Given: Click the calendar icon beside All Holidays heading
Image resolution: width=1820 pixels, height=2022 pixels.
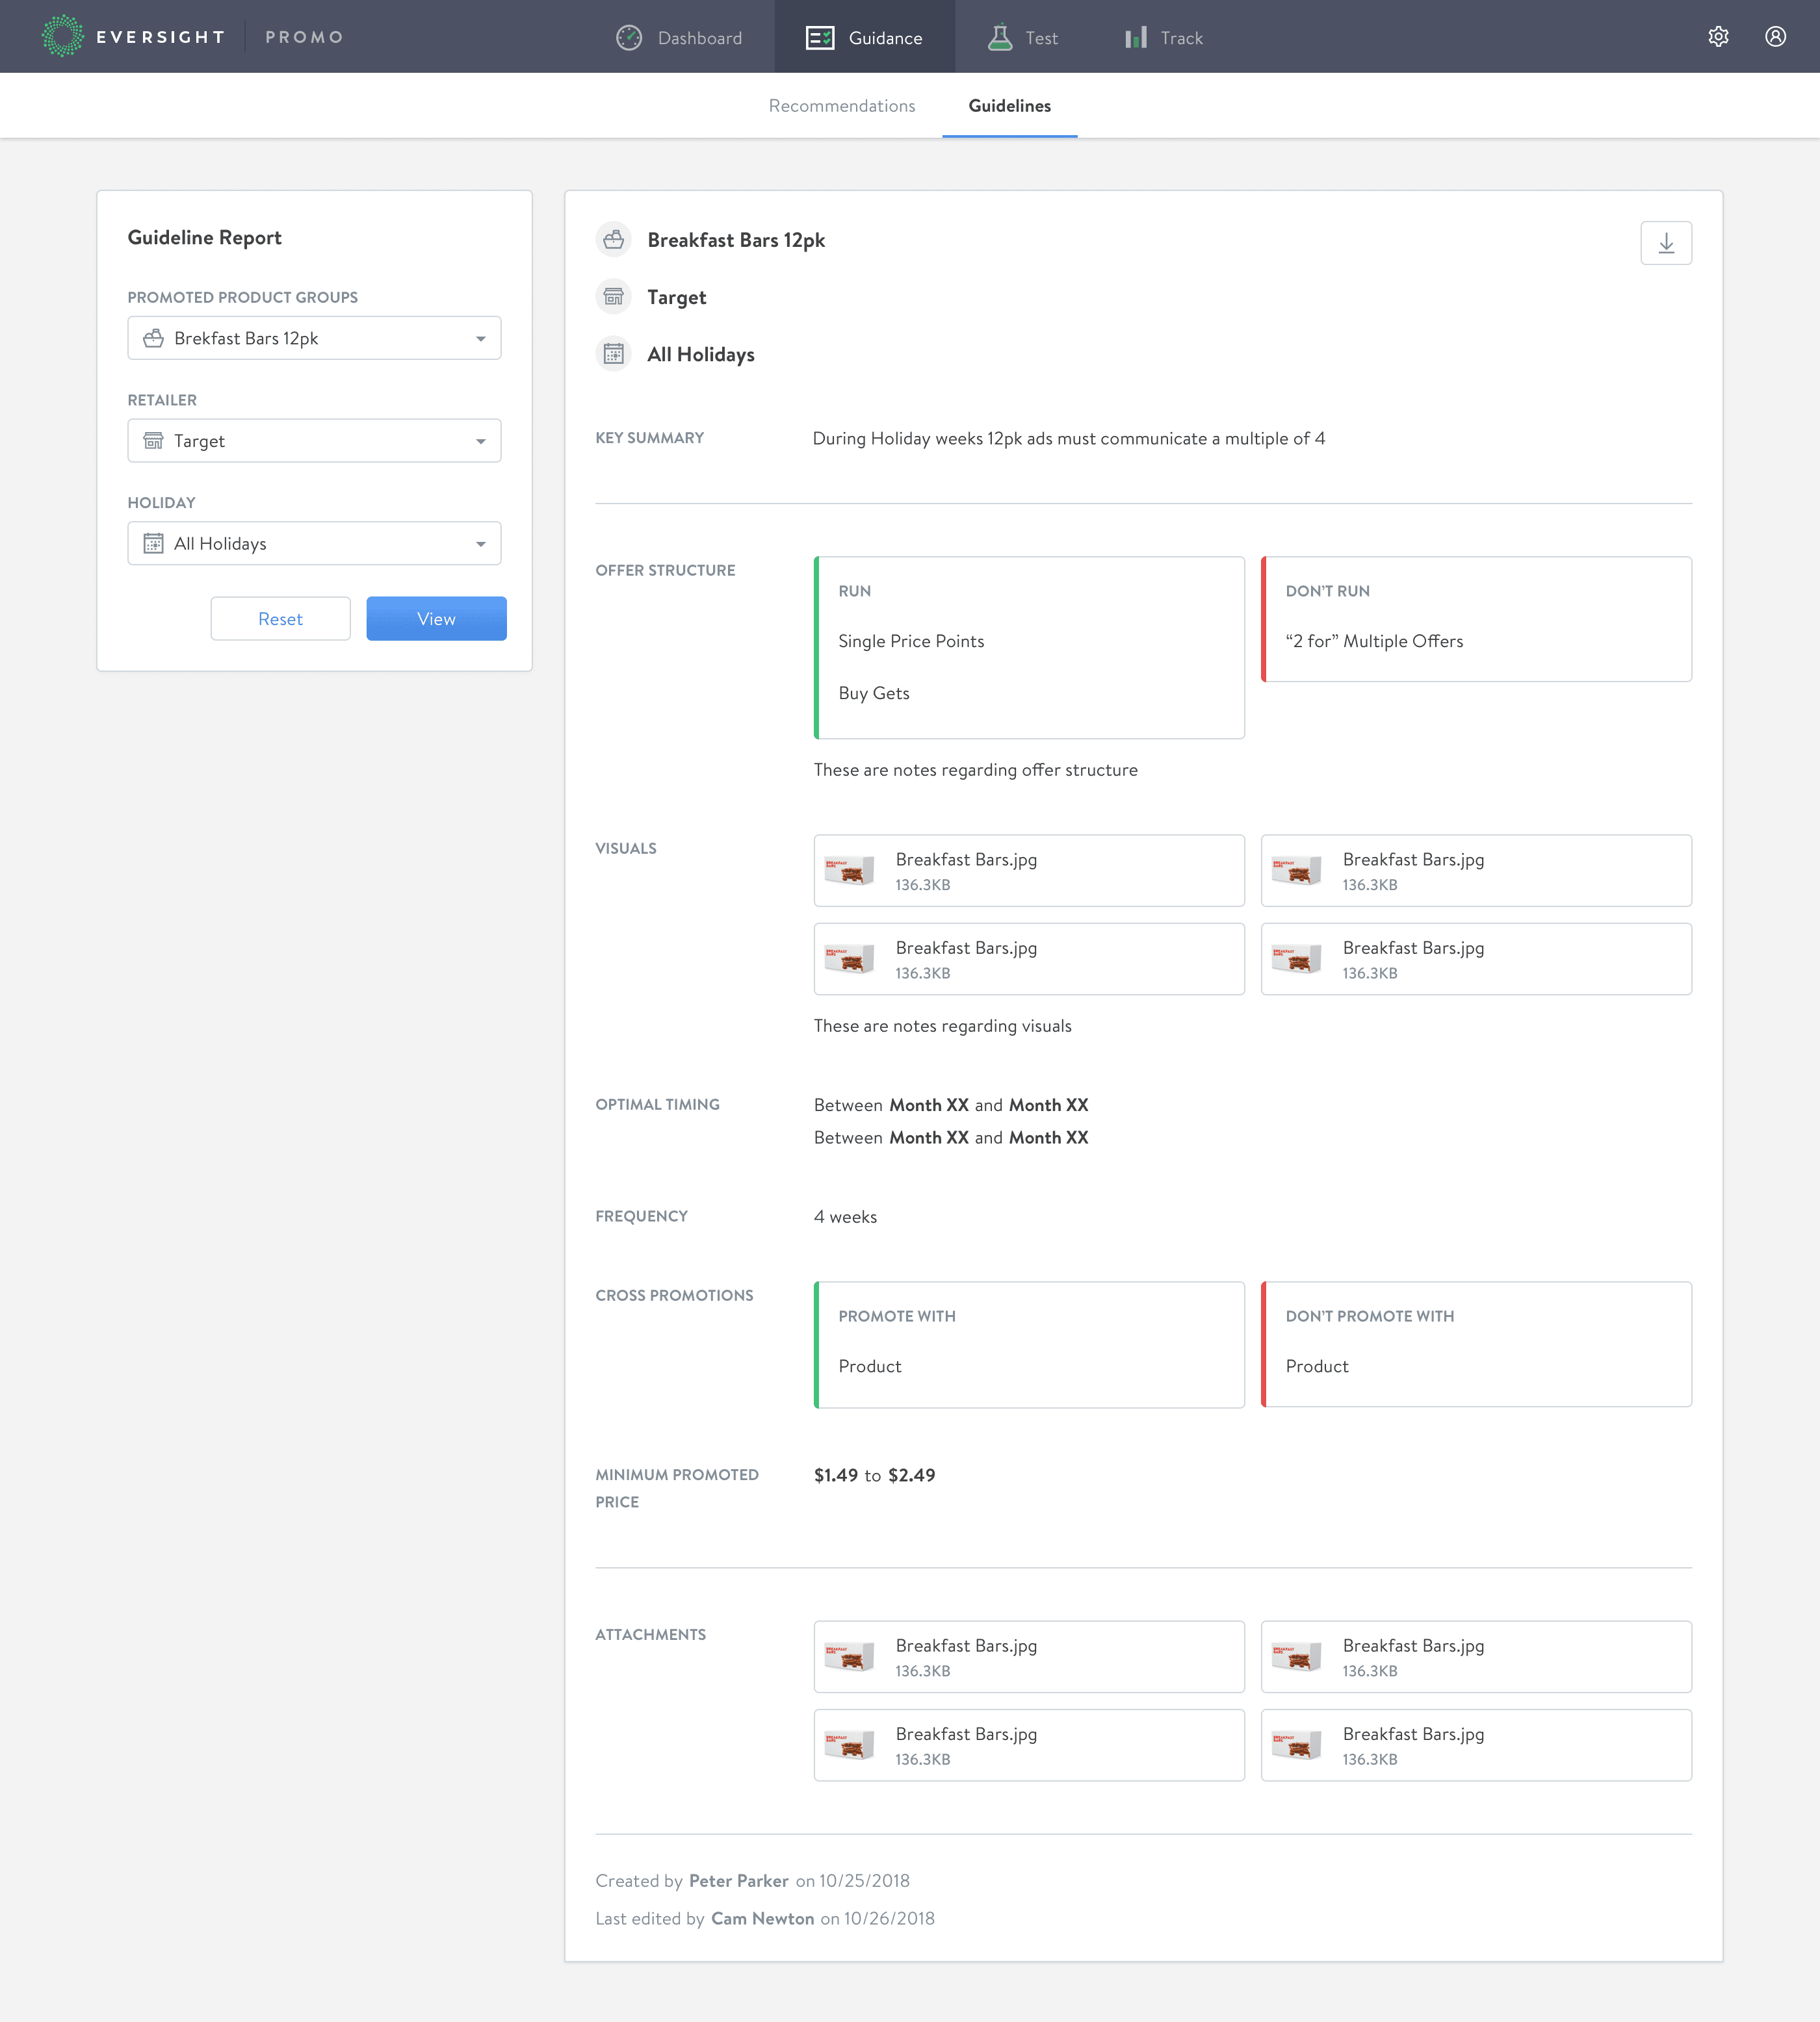Looking at the screenshot, I should [614, 354].
